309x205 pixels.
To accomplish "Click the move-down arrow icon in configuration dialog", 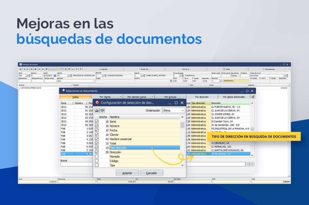I will click(x=102, y=110).
